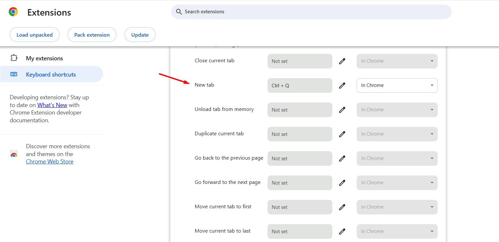The height and width of the screenshot is (242, 499).
Task: Click edit pencil for Unload tab from memory
Action: [x=342, y=110]
